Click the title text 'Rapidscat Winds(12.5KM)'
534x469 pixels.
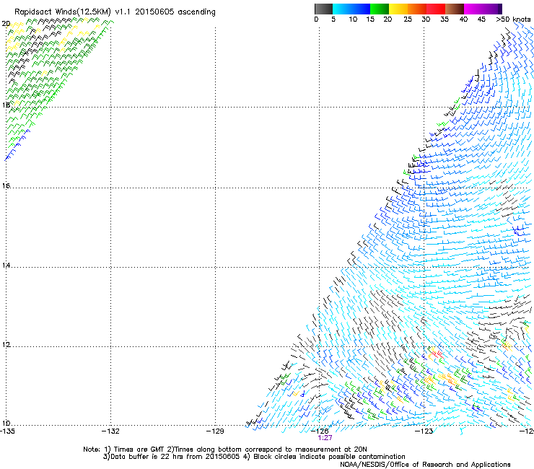click(63, 12)
